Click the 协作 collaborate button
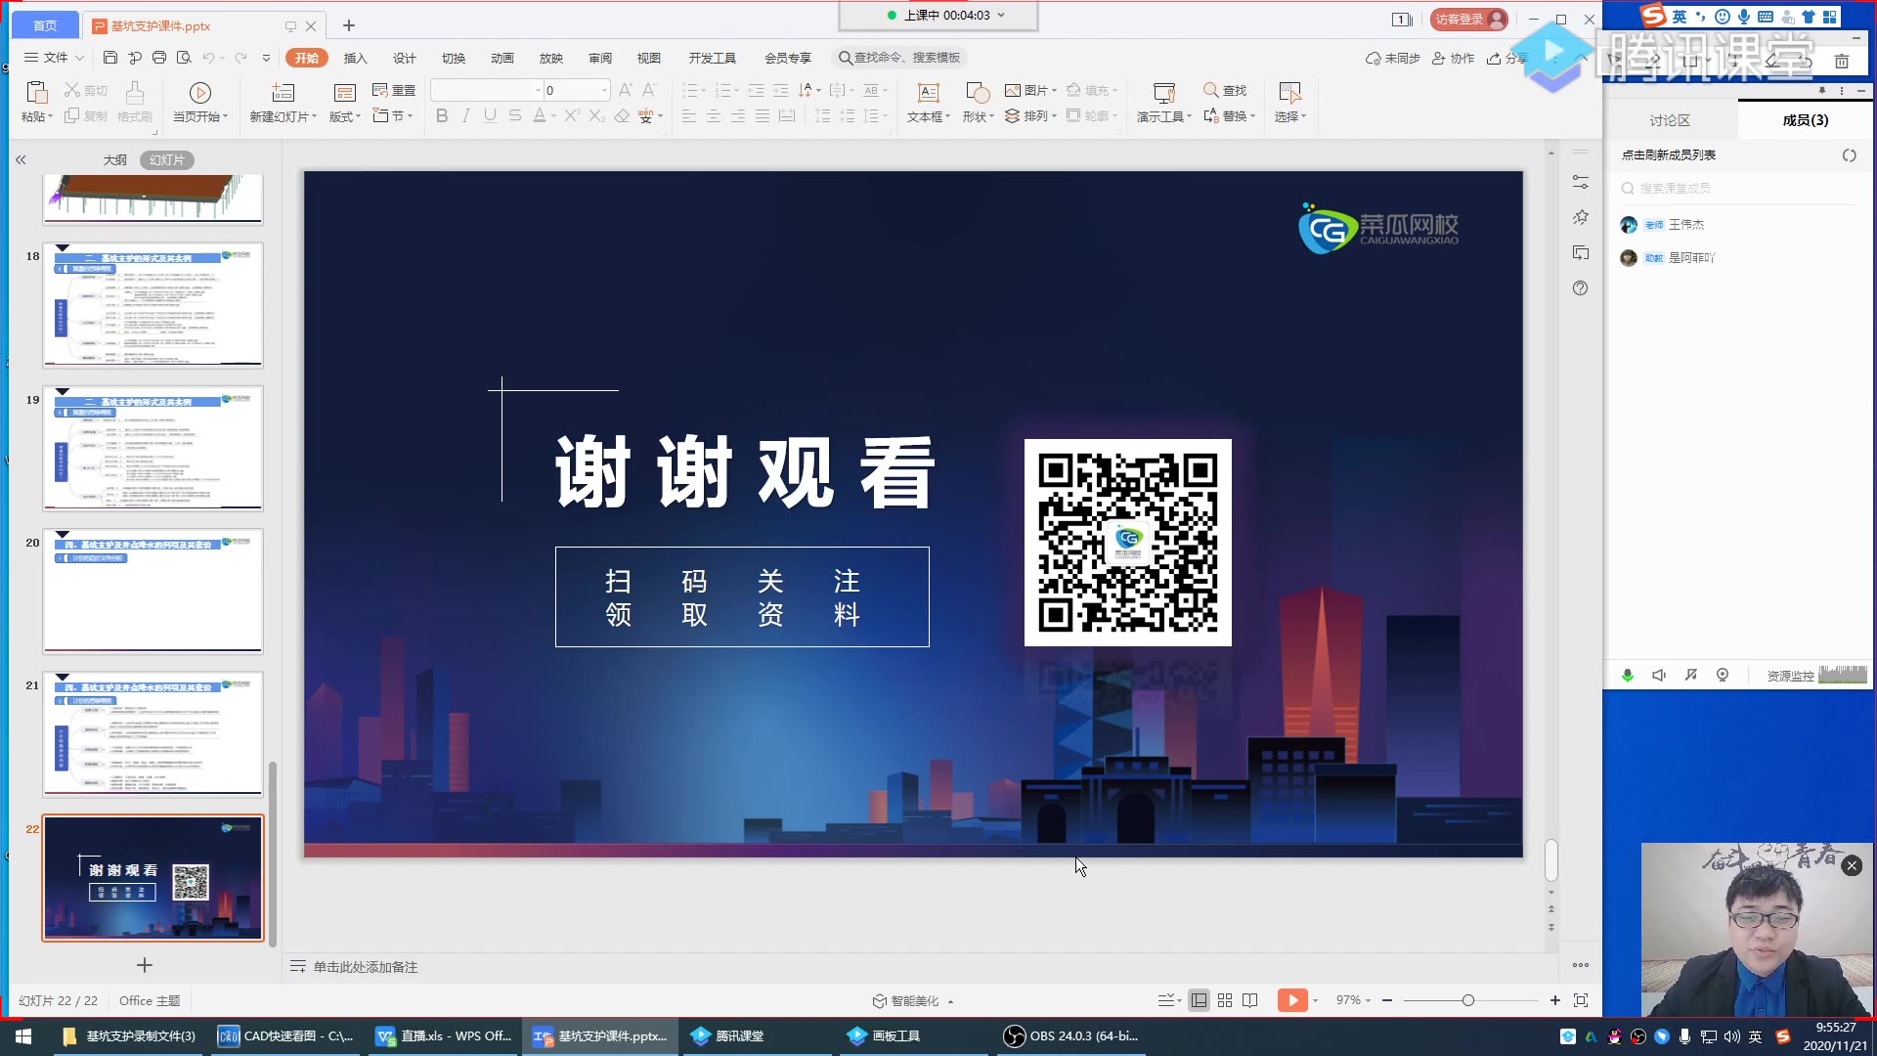 click(1453, 58)
